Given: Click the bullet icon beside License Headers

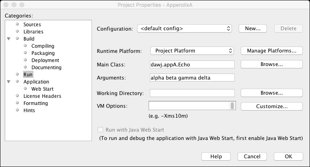Looking at the screenshot, I should pos(18,96).
